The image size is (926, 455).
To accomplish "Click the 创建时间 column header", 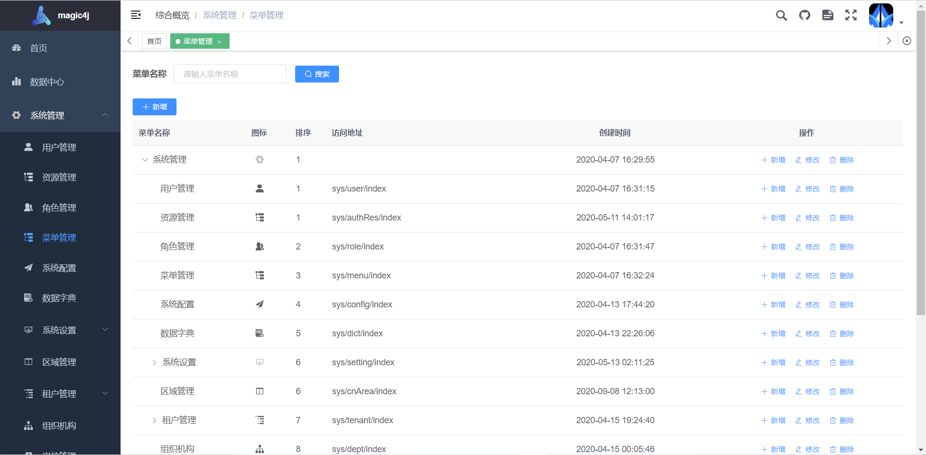I will coord(615,133).
